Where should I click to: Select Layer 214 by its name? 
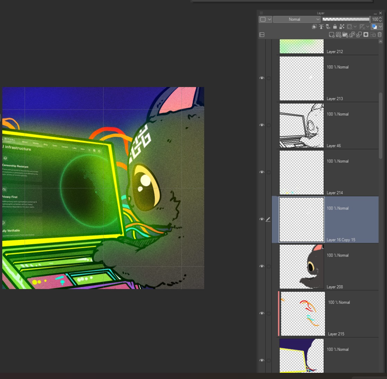335,192
